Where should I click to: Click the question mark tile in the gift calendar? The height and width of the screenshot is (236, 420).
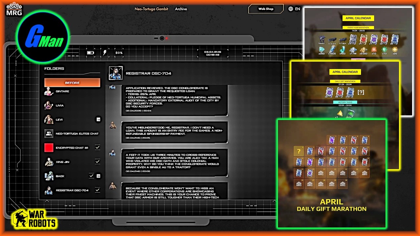point(299,151)
